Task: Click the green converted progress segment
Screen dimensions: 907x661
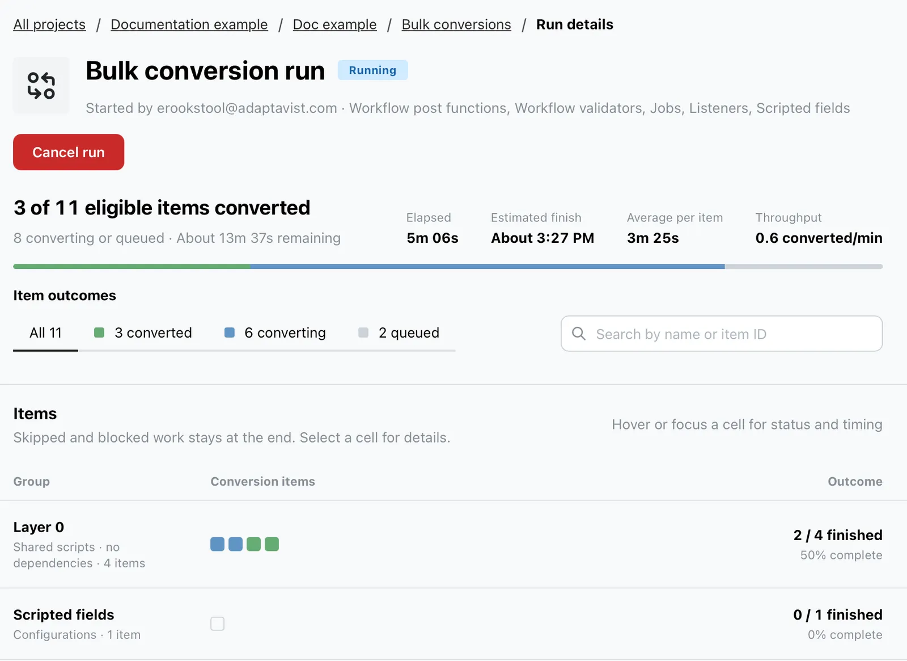Action: [x=132, y=266]
